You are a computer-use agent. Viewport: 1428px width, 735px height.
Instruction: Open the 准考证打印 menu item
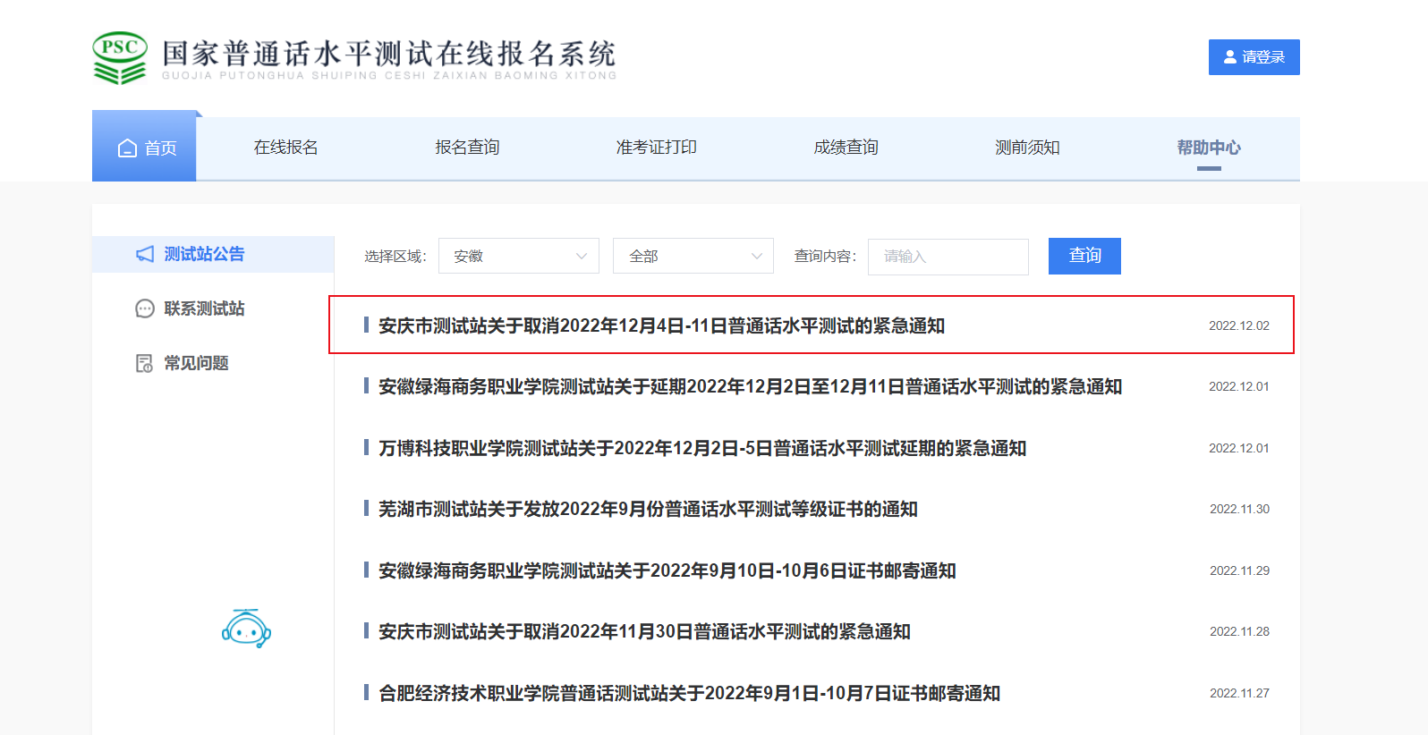(657, 148)
